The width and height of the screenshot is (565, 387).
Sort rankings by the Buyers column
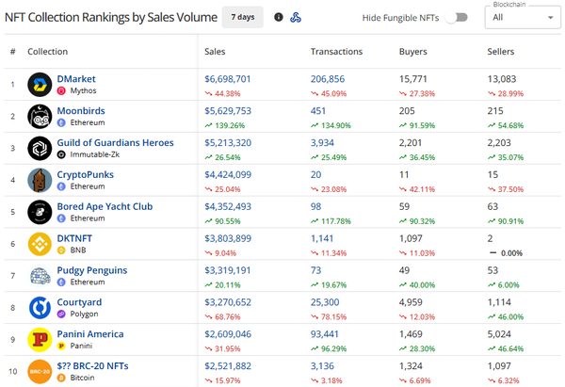pos(413,51)
